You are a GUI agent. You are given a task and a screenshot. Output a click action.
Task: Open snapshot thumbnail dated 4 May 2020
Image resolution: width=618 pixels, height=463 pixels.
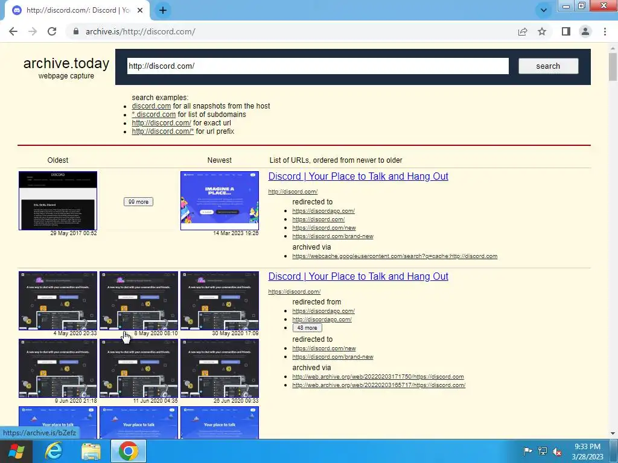point(58,301)
